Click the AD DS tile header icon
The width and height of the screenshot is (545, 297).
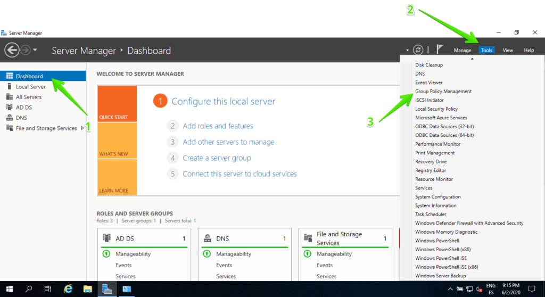coord(106,238)
